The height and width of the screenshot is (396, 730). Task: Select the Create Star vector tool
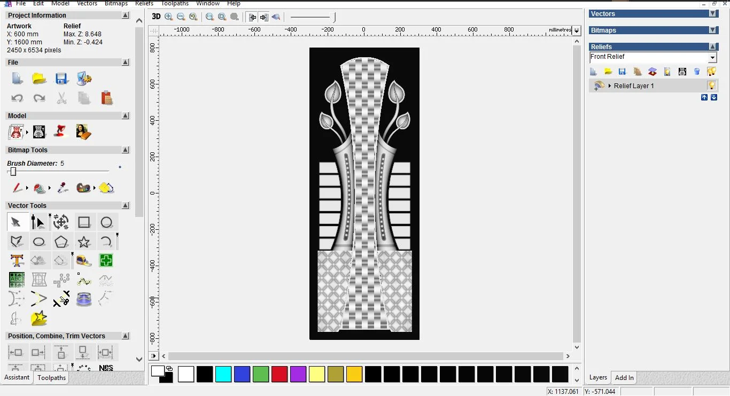(84, 242)
